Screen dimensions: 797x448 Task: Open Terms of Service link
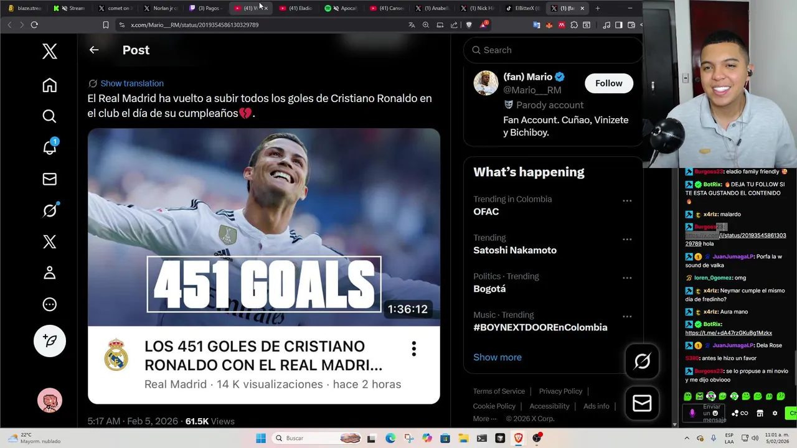coord(499,391)
